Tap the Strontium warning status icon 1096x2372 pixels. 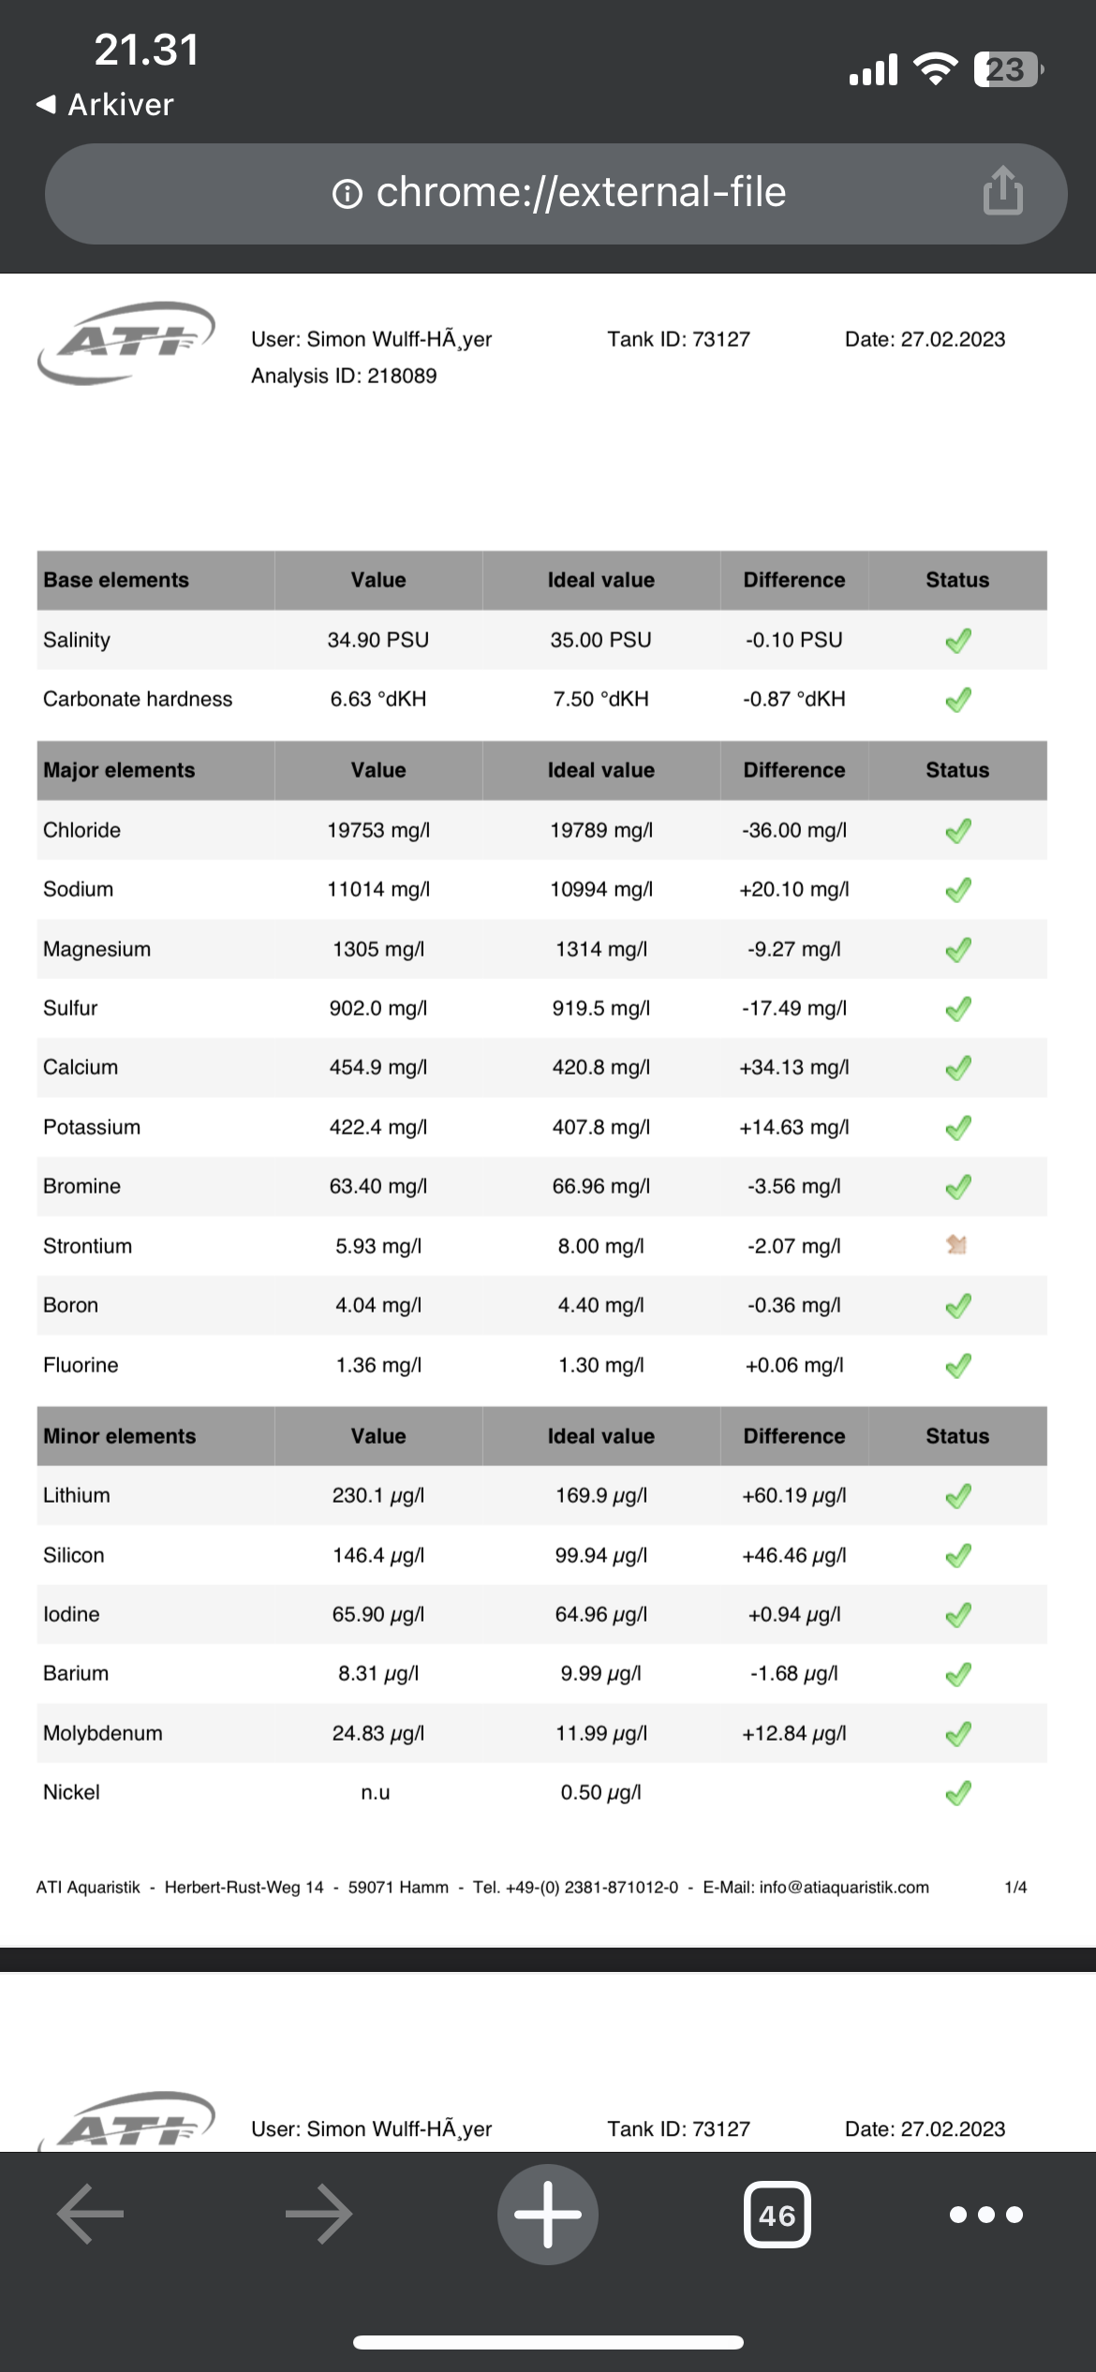tap(956, 1245)
